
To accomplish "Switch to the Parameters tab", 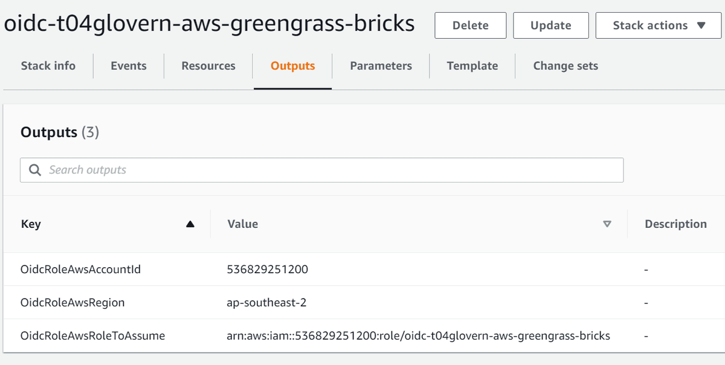I will (380, 66).
